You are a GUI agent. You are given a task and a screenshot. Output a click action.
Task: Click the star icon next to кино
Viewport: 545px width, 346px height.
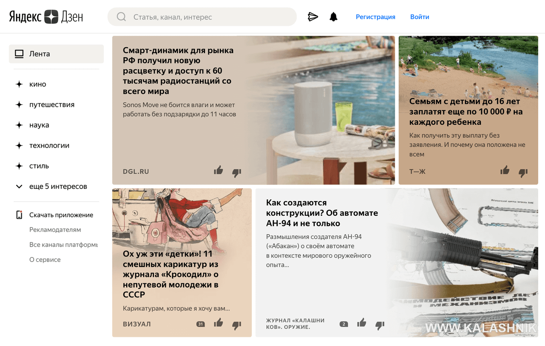[19, 84]
